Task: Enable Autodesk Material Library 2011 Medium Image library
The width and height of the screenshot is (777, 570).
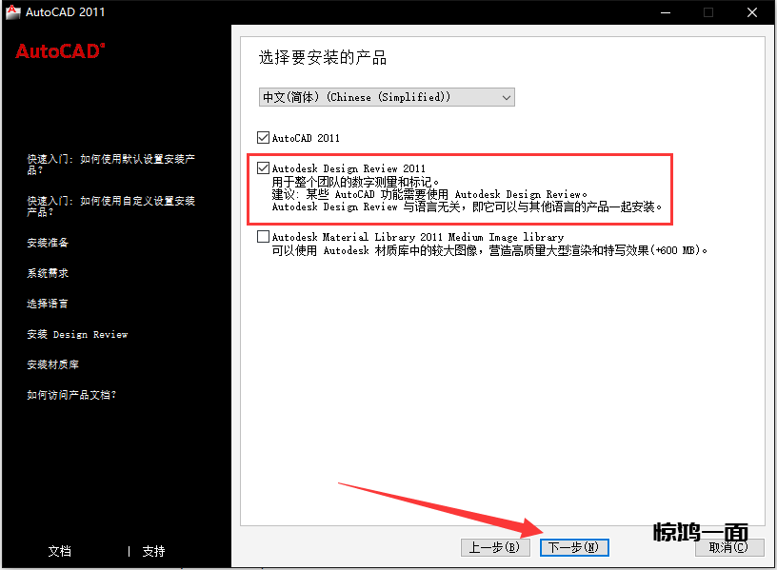Action: (264, 237)
